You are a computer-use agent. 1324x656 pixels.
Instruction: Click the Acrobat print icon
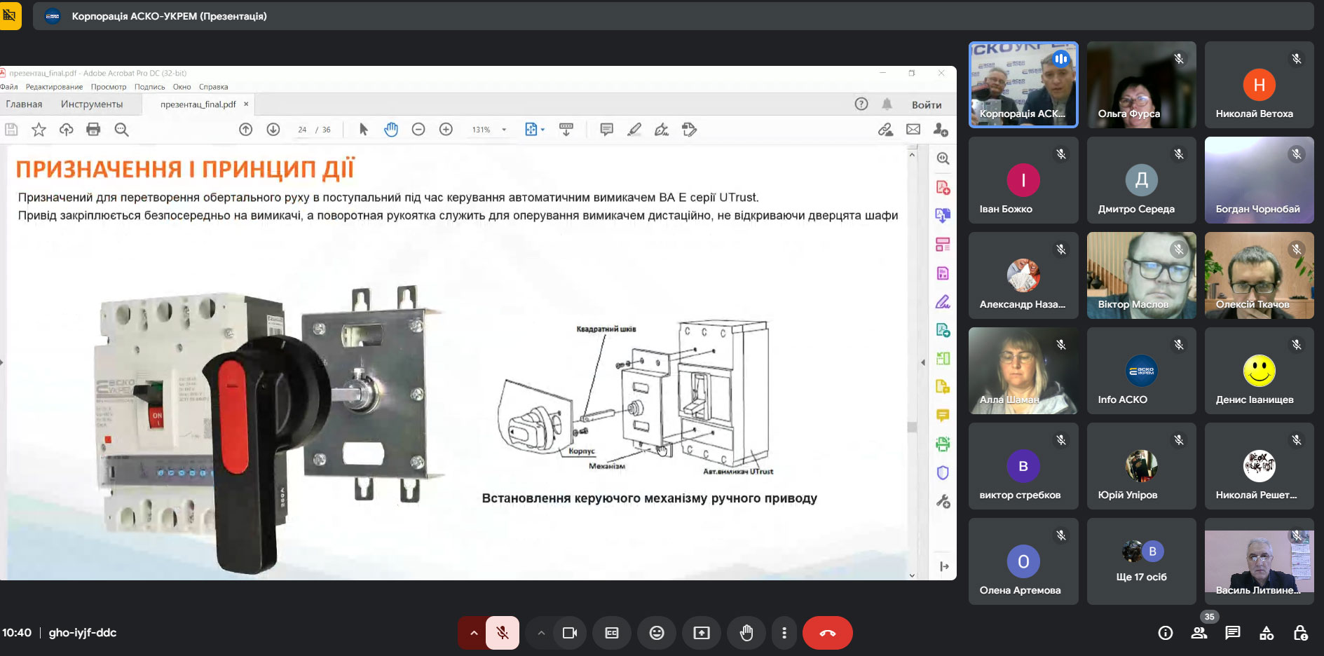pos(93,130)
